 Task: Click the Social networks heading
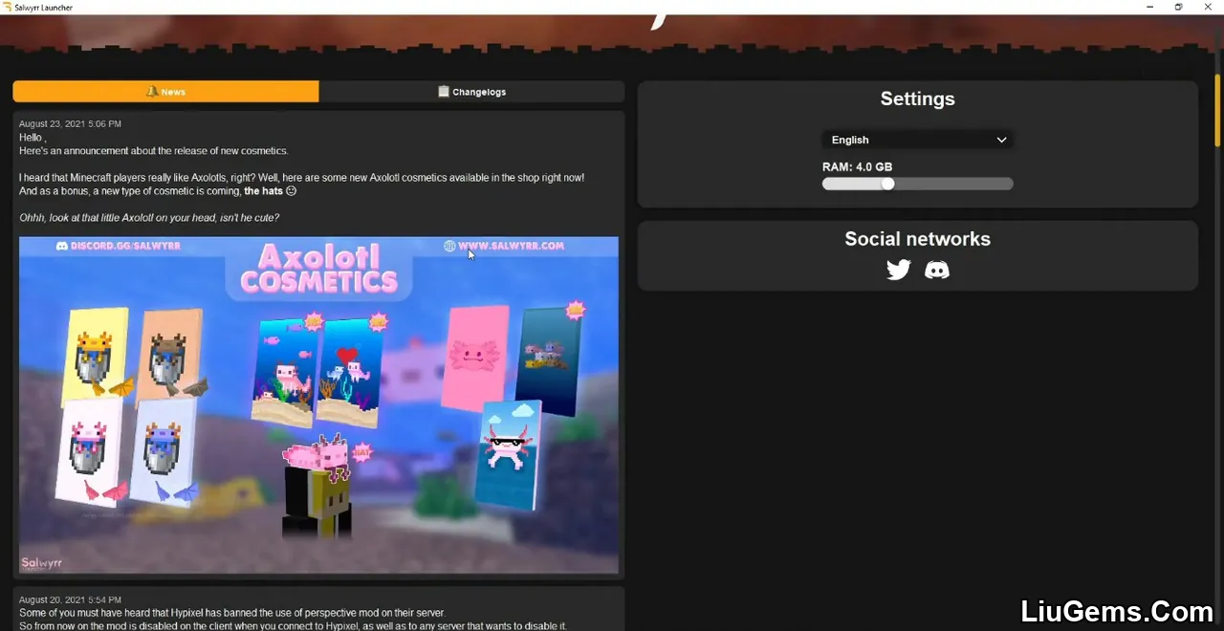point(917,239)
